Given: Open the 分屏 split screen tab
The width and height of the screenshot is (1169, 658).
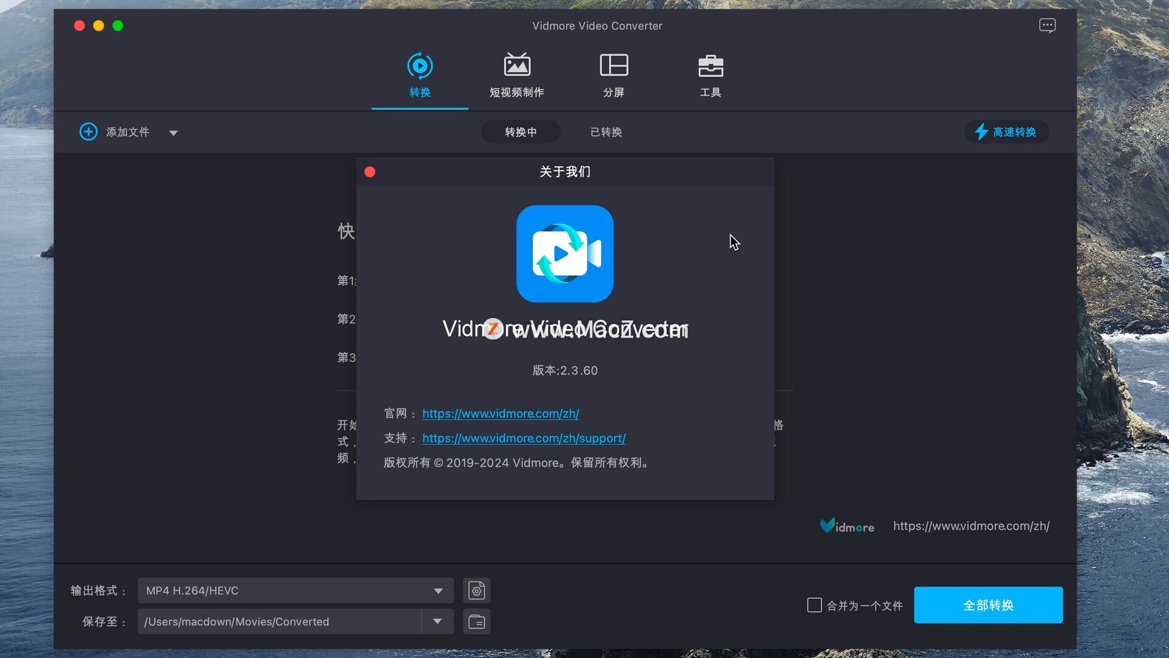Looking at the screenshot, I should click(614, 76).
